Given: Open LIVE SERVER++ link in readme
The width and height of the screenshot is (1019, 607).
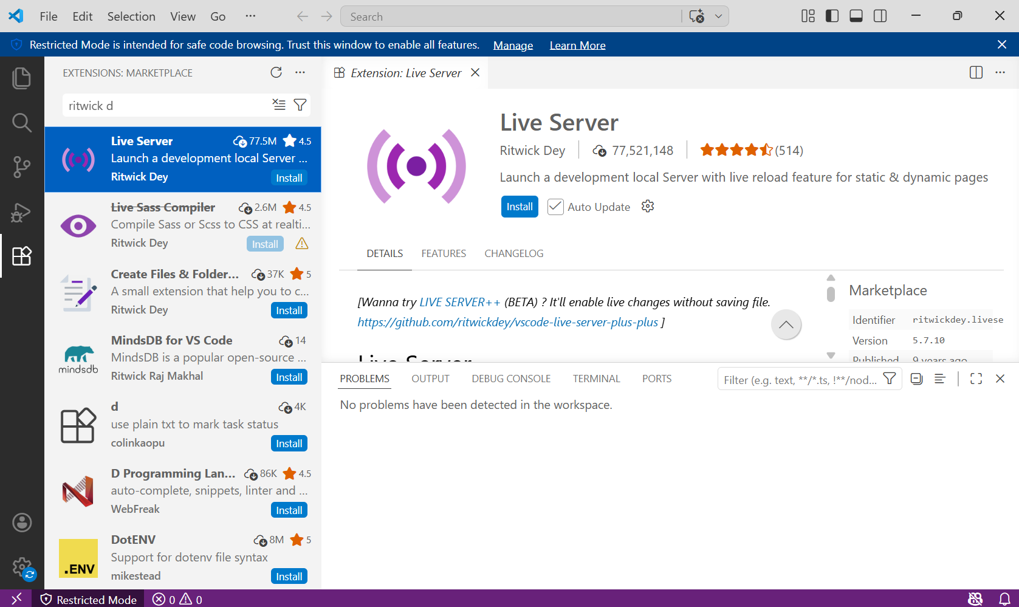Looking at the screenshot, I should [x=459, y=302].
